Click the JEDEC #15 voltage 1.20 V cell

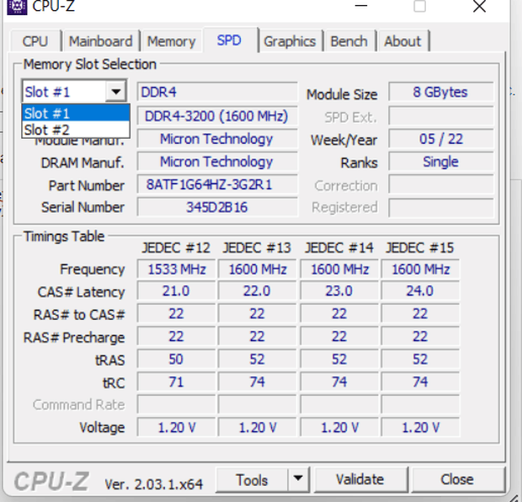click(420, 427)
